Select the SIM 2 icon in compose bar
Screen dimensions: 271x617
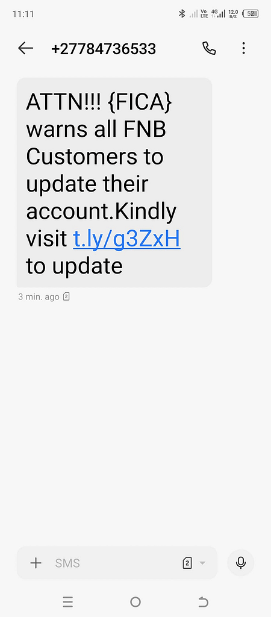point(187,563)
